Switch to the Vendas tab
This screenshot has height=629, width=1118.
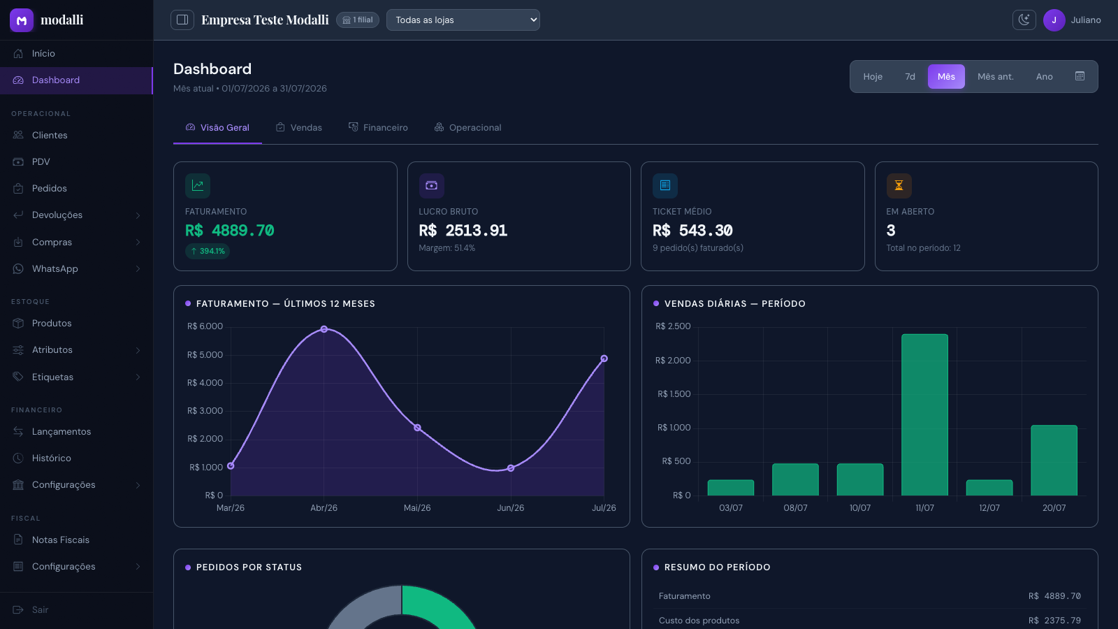tap(299, 128)
